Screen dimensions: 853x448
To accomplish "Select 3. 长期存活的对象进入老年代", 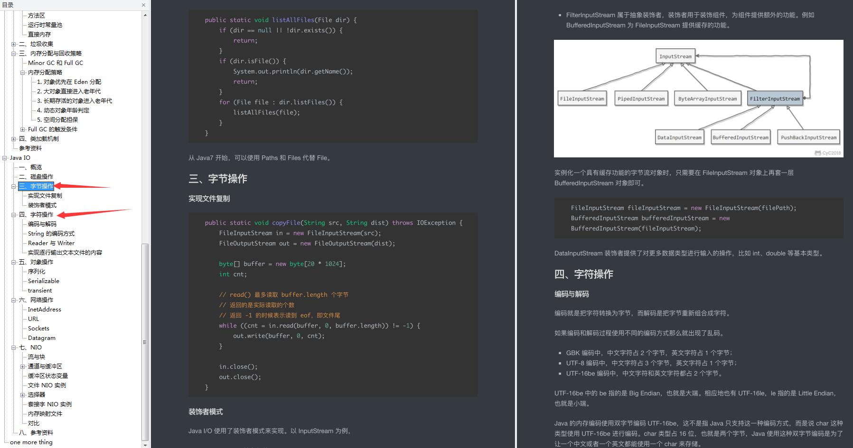I will [x=75, y=101].
